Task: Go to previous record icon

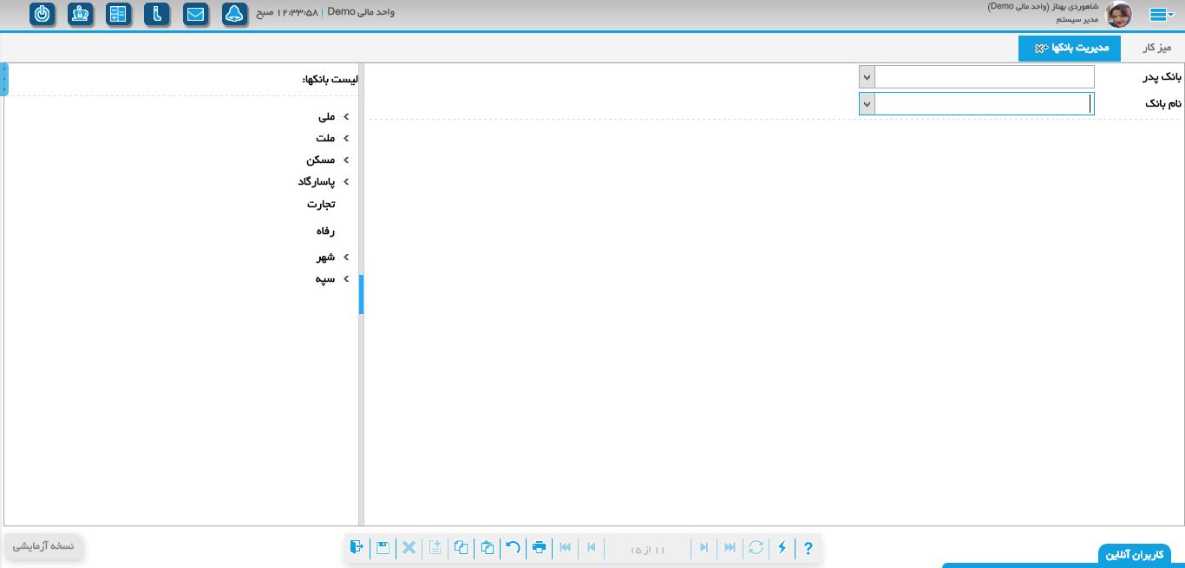Action: click(592, 547)
